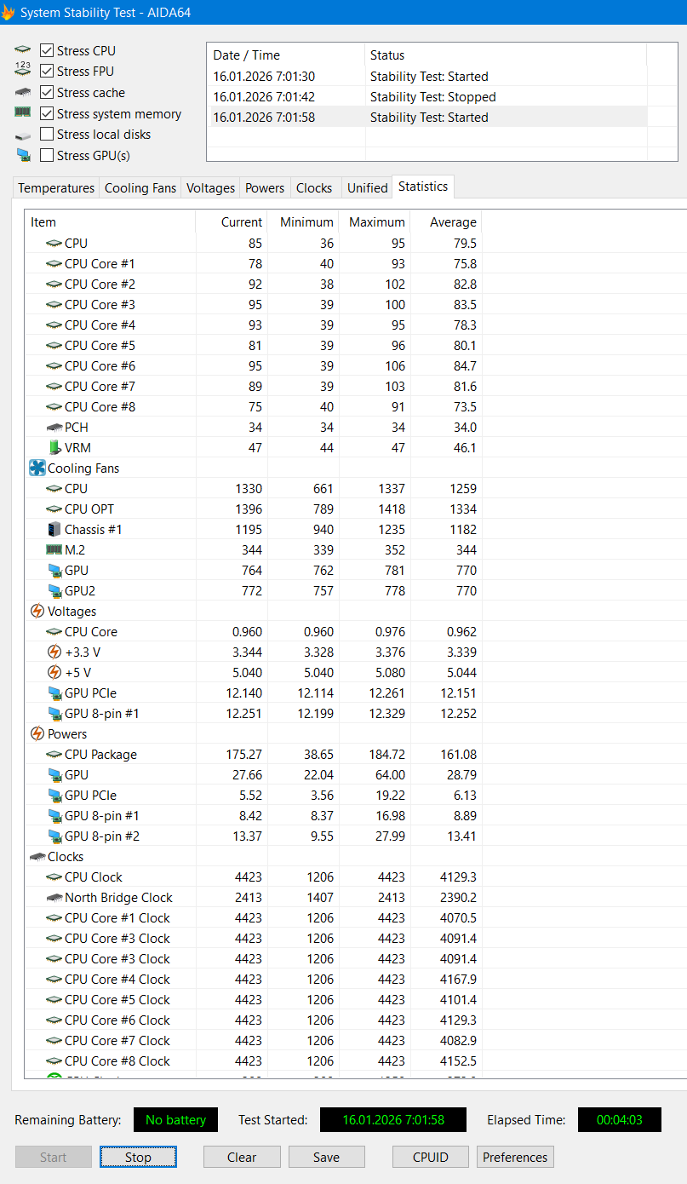Click the M.2 memory icon
Screen dimensions: 687x1184
coord(54,549)
